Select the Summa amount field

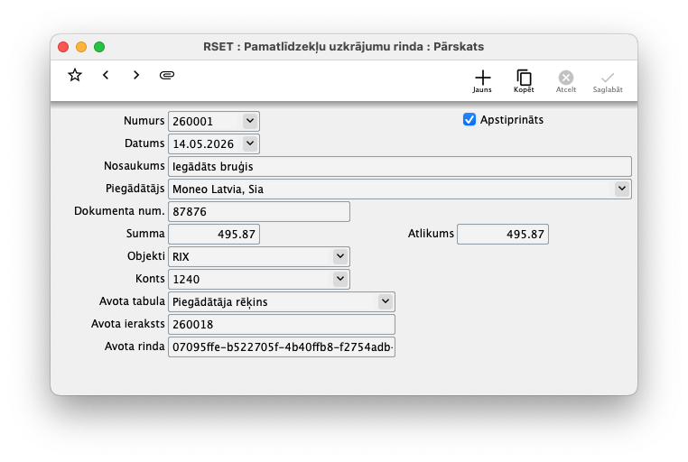pos(214,234)
